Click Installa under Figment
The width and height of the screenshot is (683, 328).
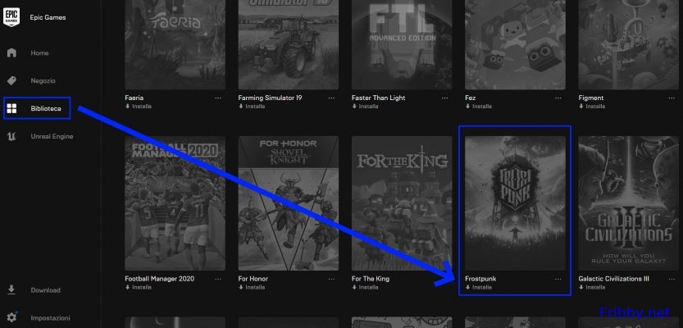591,107
